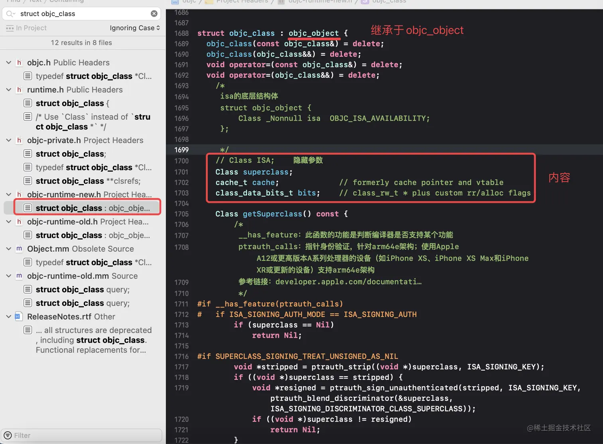Click 'objc_object' in the struct declaration line
The height and width of the screenshot is (444, 603).
313,33
